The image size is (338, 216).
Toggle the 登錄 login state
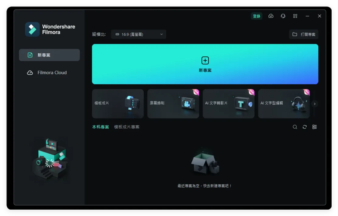pos(256,16)
